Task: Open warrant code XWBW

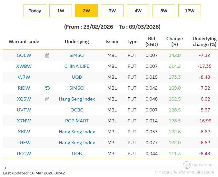Action: (x=24, y=66)
